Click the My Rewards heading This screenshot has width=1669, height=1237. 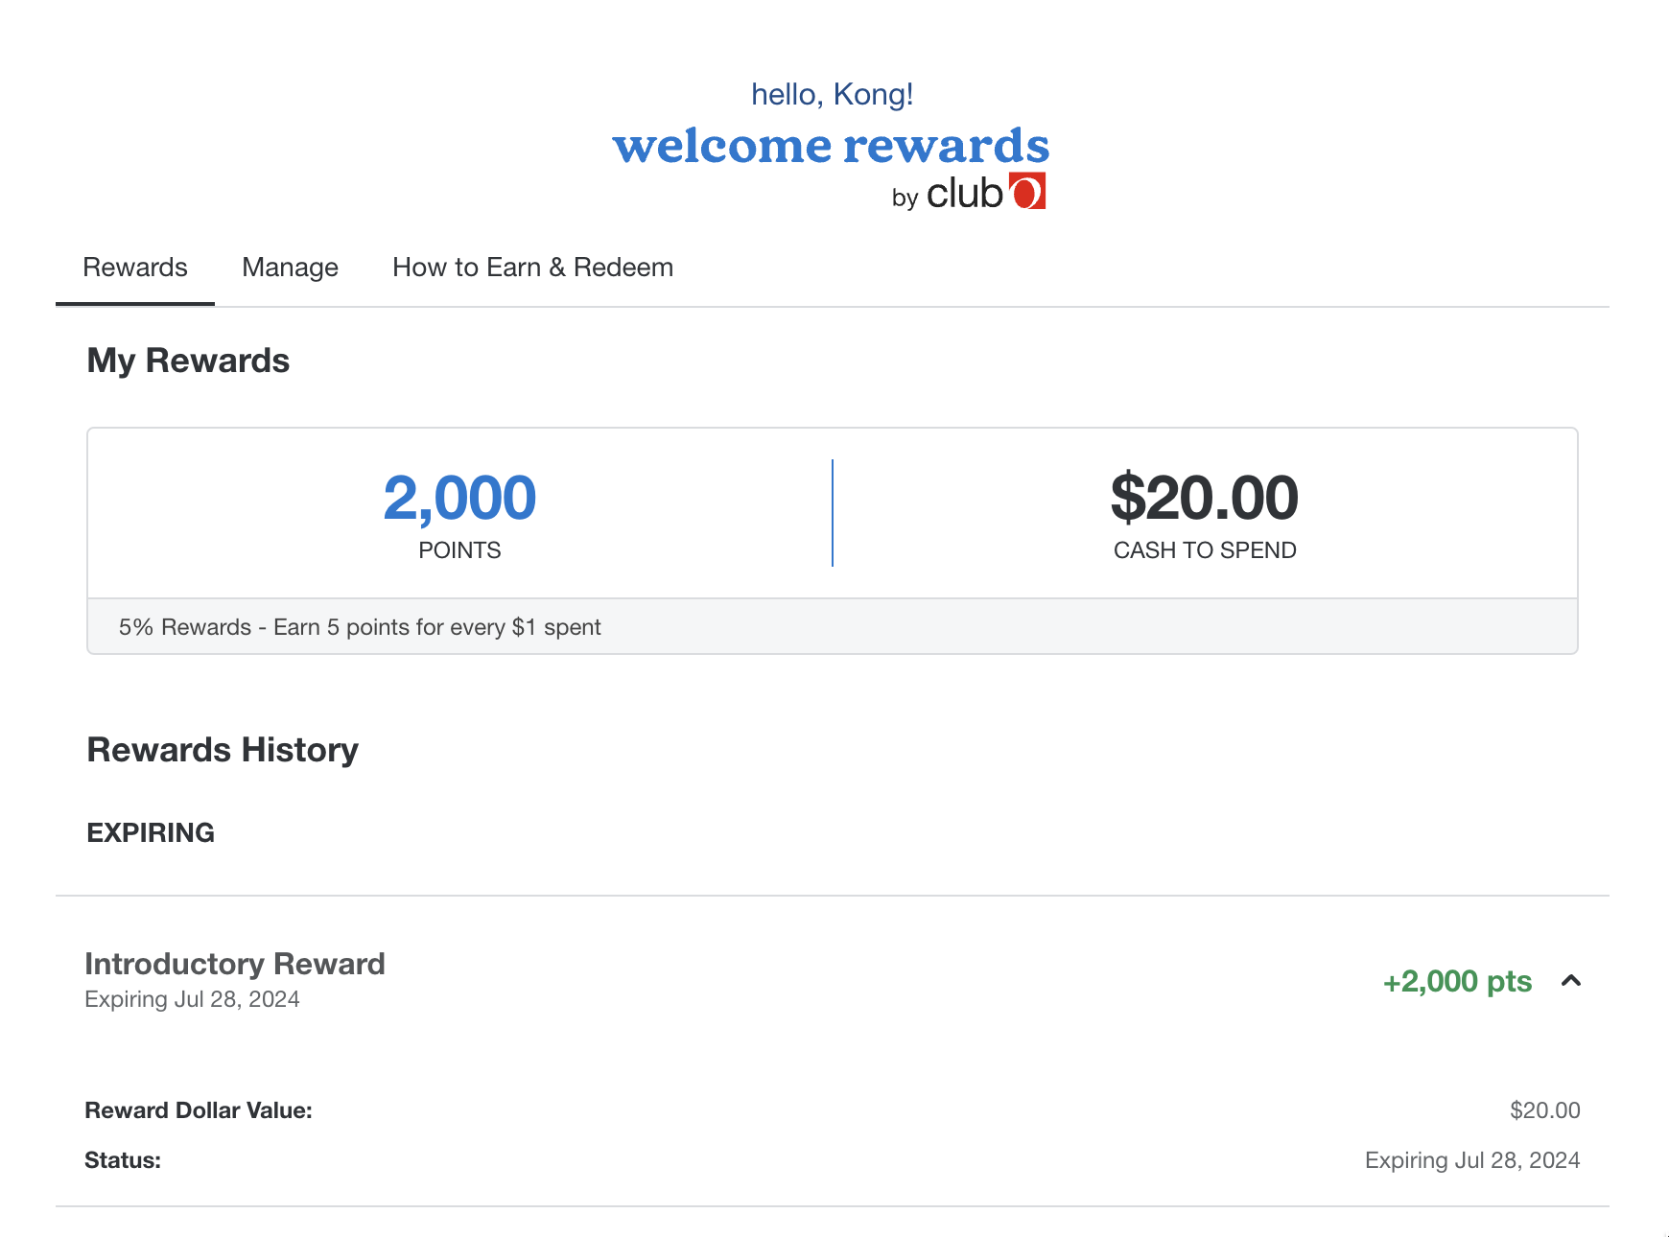click(187, 362)
